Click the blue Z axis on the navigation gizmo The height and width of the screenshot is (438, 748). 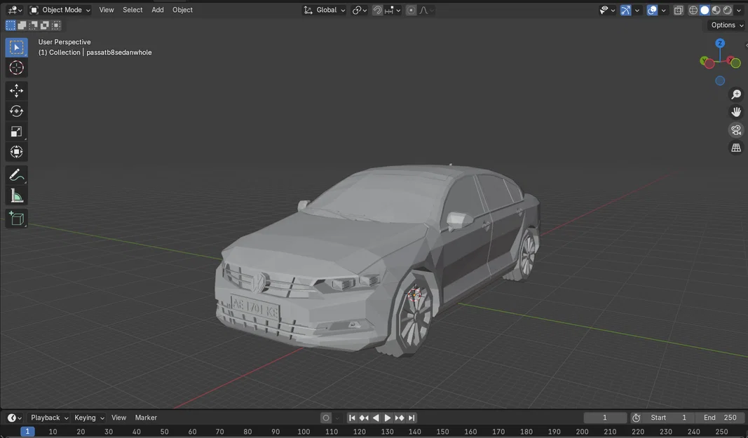pyautogui.click(x=720, y=43)
